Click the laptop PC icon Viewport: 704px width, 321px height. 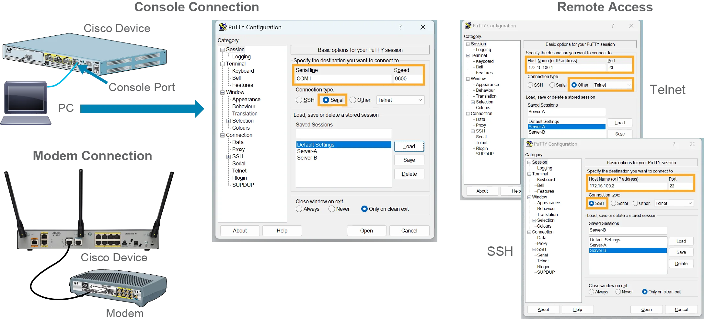(x=26, y=103)
